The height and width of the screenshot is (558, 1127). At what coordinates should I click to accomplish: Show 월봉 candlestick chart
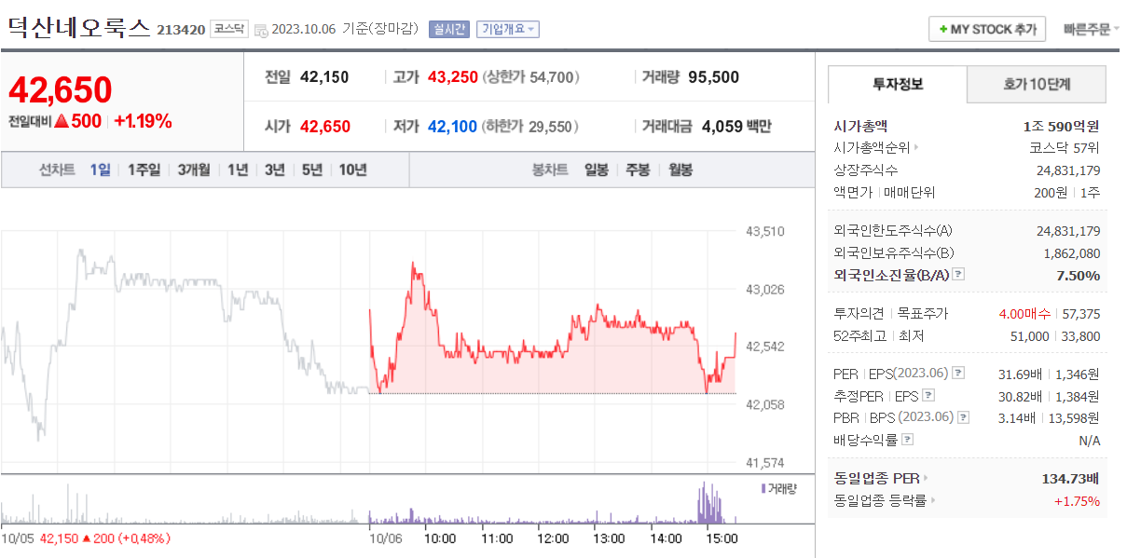pos(680,170)
